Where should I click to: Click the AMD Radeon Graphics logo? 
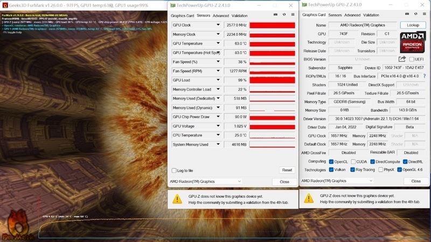tap(412, 42)
